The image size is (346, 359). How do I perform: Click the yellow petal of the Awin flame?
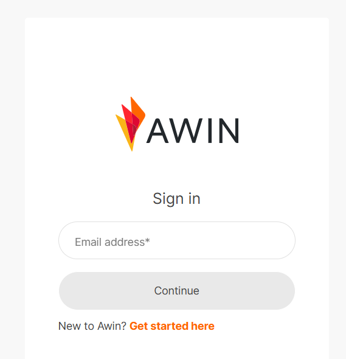123,131
